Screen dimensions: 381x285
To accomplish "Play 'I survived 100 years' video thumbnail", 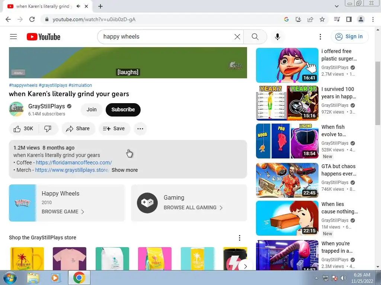I will click(x=287, y=103).
